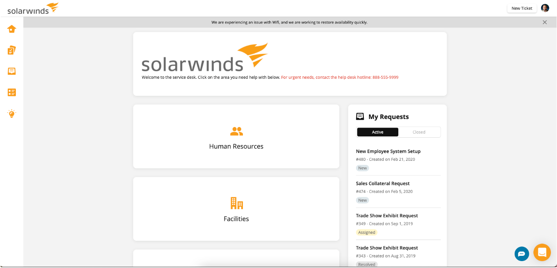Open the tasks checklist icon in sidebar
The image size is (557, 268).
pyautogui.click(x=11, y=50)
